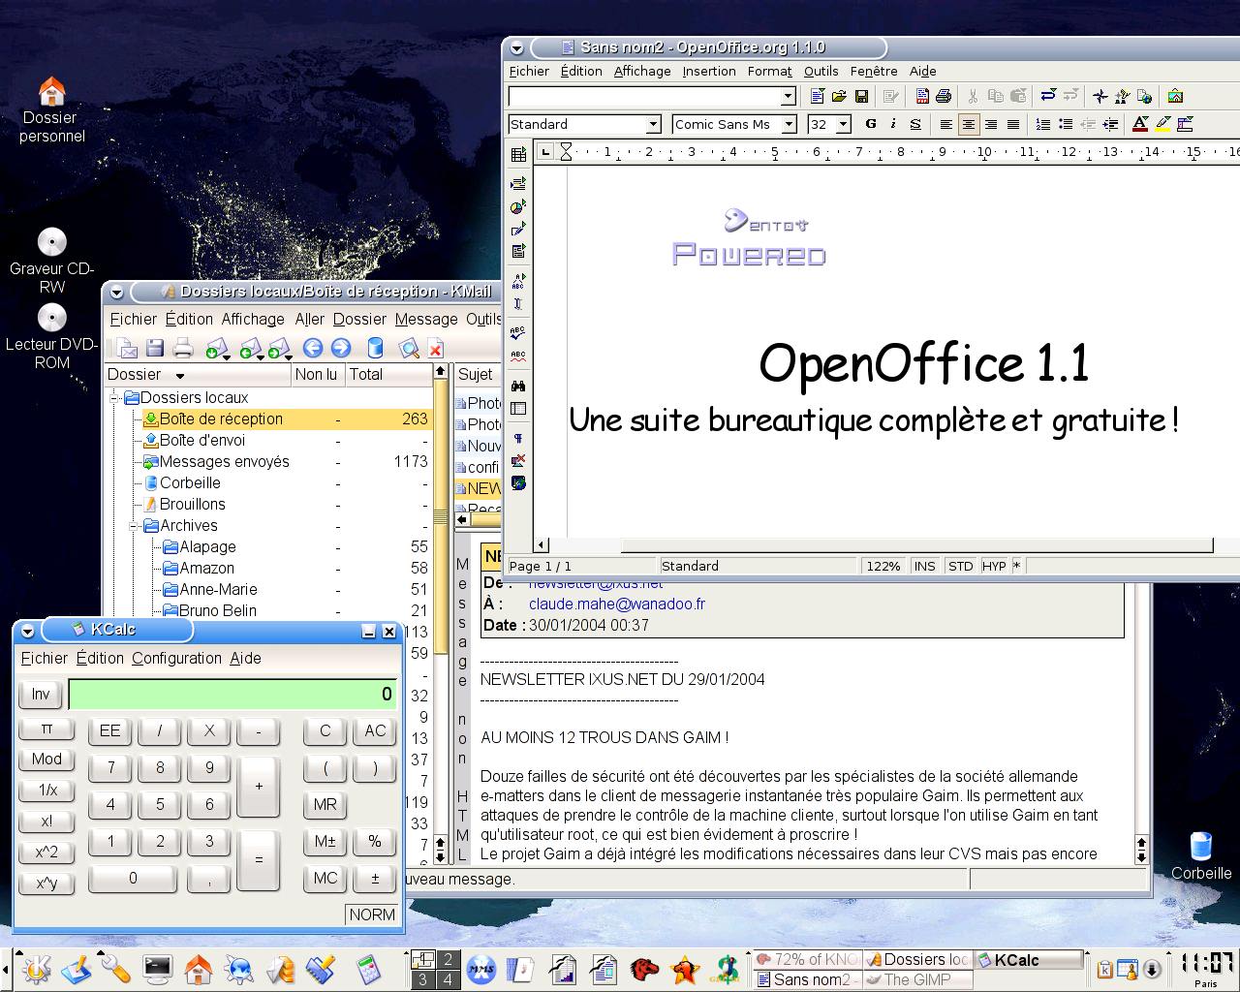Click the binoculars Find icon in OpenOffice sidebar
The width and height of the screenshot is (1240, 992).
coord(518,386)
